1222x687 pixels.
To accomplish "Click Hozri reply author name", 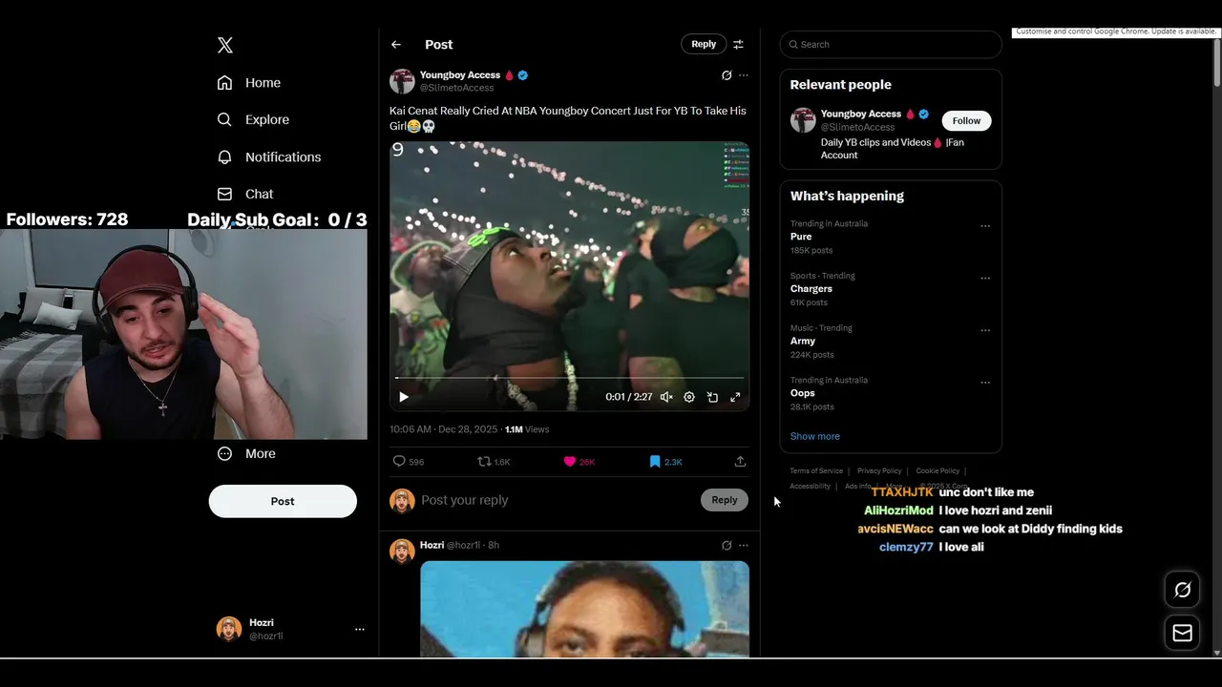I will pyautogui.click(x=432, y=545).
